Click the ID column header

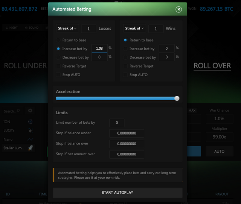pos(8,194)
